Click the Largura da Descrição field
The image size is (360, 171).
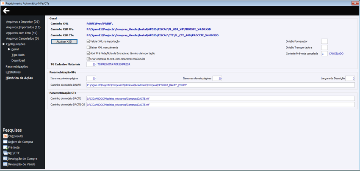(x=350, y=79)
